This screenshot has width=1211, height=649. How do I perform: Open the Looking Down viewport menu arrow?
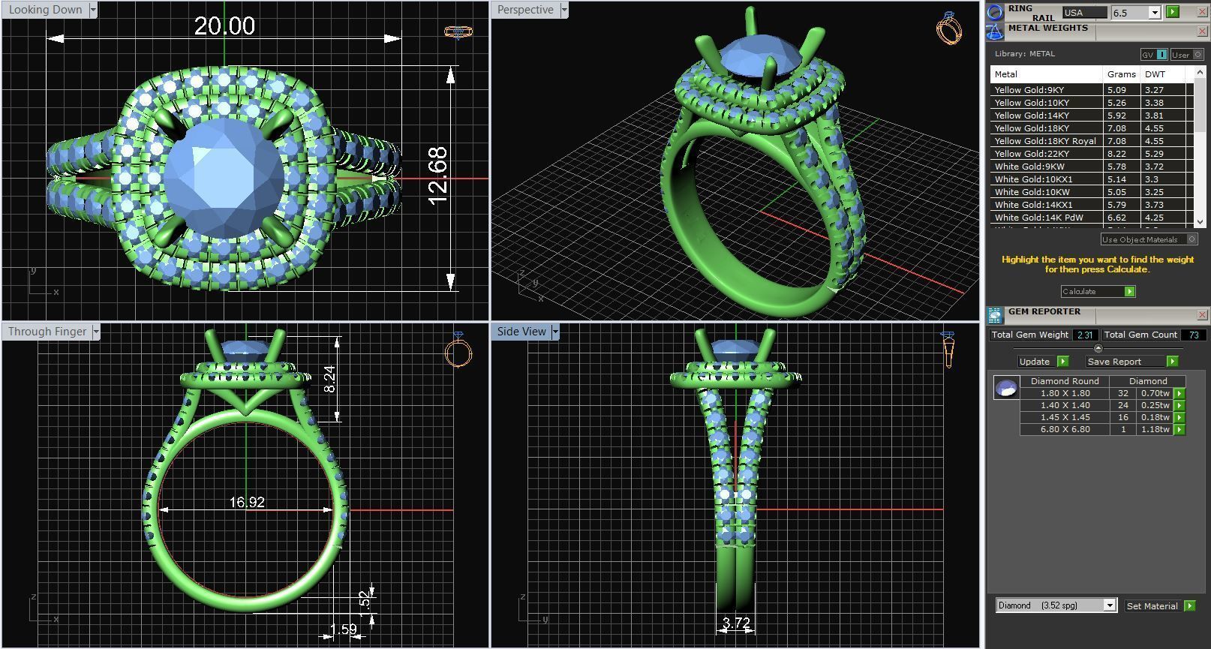coord(93,10)
